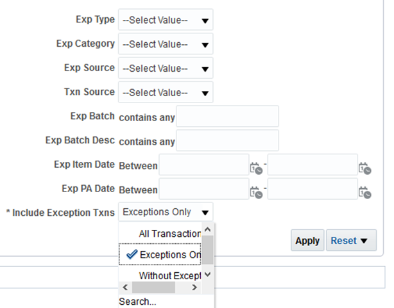Screen dimensions: 394x308
Task: Open calendar for Exp Item Date end
Action: pos(365,168)
